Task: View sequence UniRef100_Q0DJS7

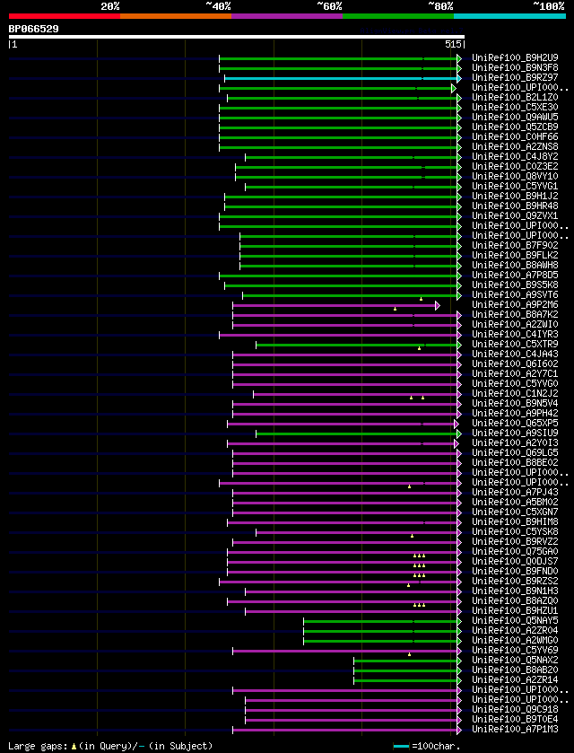Action: point(515,563)
